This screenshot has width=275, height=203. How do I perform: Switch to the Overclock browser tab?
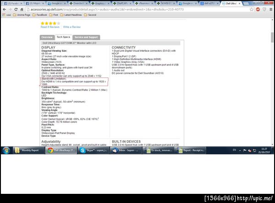(78, 3)
